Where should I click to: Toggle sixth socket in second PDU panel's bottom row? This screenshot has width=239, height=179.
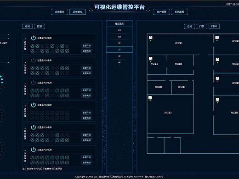click(57, 73)
